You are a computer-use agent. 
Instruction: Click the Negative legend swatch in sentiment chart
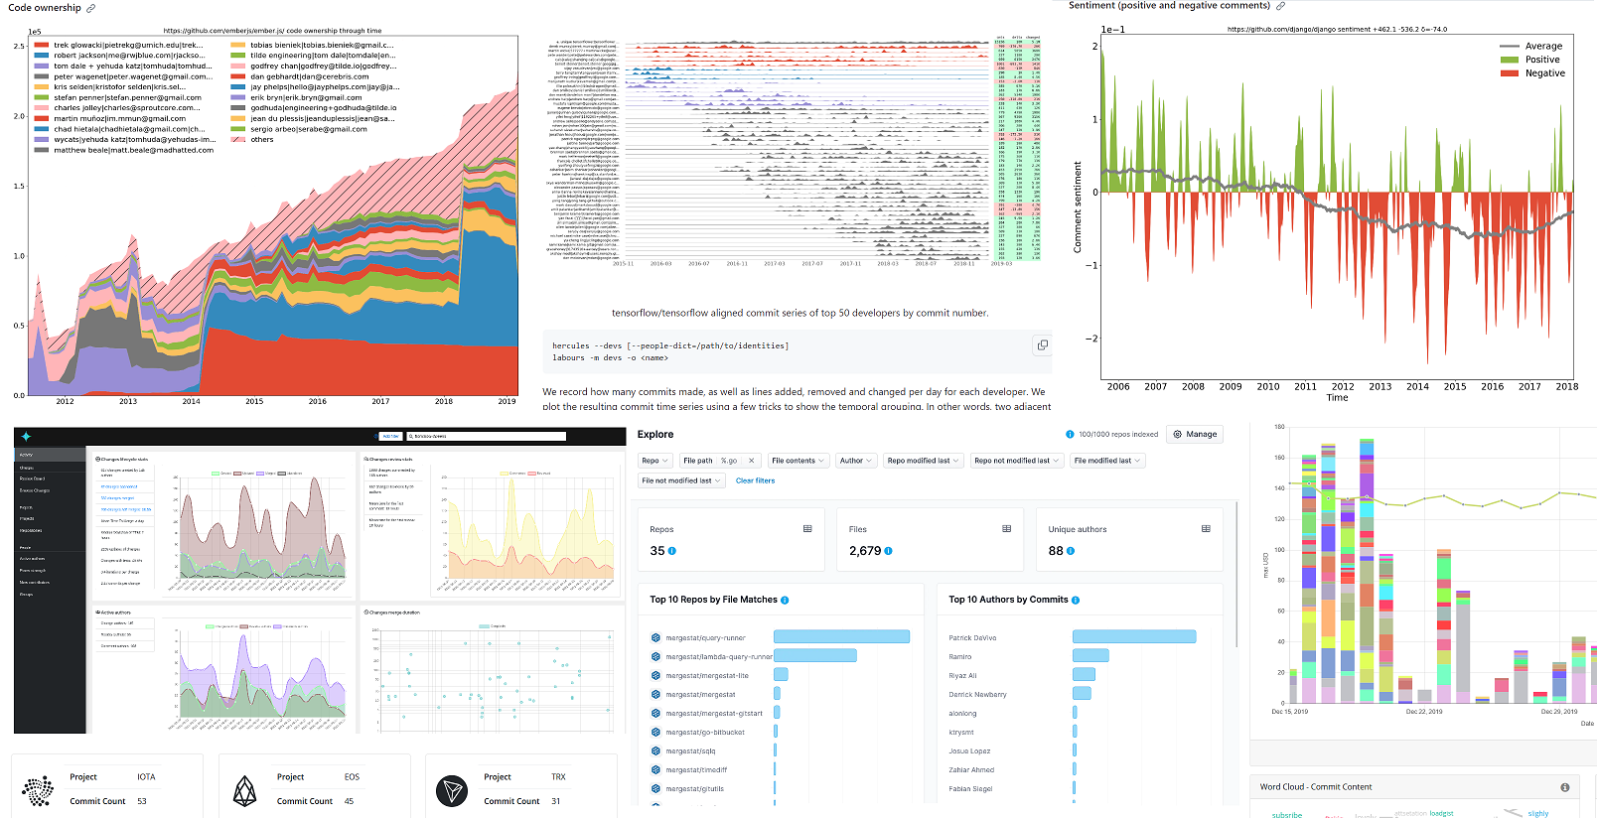1509,73
